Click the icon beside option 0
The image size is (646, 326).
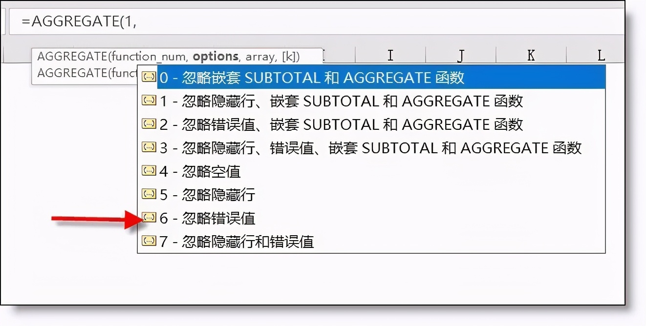point(149,77)
